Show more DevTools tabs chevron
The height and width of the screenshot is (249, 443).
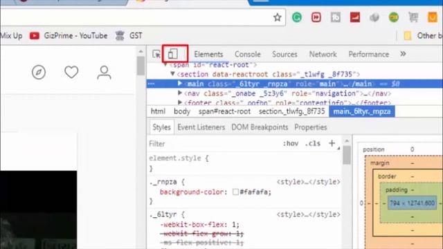coord(403,54)
